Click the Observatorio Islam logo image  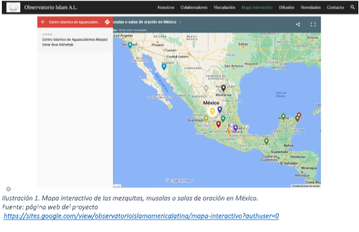coord(13,7)
